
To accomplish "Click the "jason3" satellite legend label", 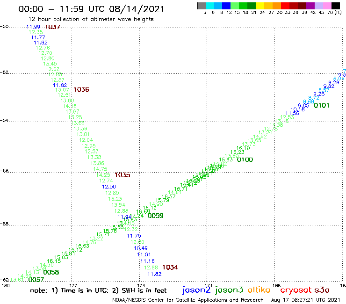I will click(229, 290).
